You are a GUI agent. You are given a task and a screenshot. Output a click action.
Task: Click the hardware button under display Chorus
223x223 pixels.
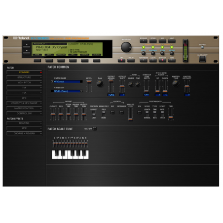tap(85, 61)
